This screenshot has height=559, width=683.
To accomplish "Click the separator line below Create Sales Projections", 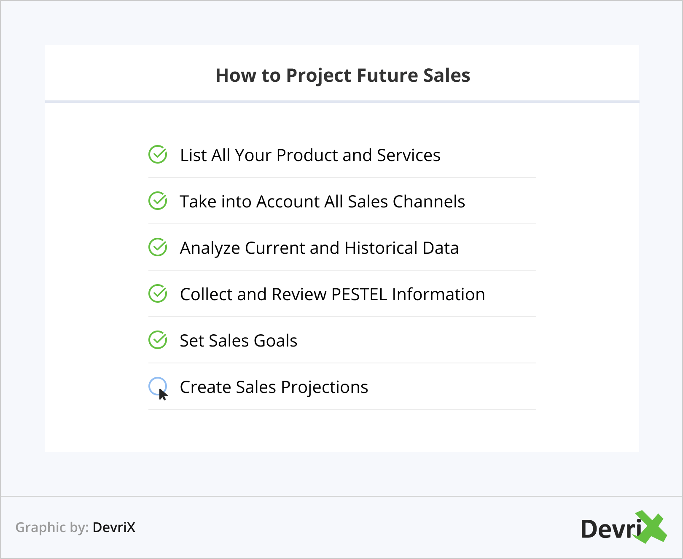I will tap(342, 409).
